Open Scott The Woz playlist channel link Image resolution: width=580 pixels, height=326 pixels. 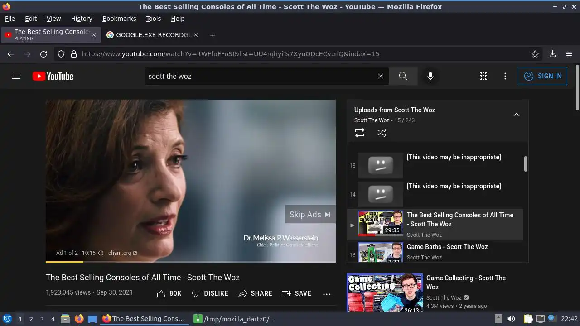pyautogui.click(x=372, y=120)
